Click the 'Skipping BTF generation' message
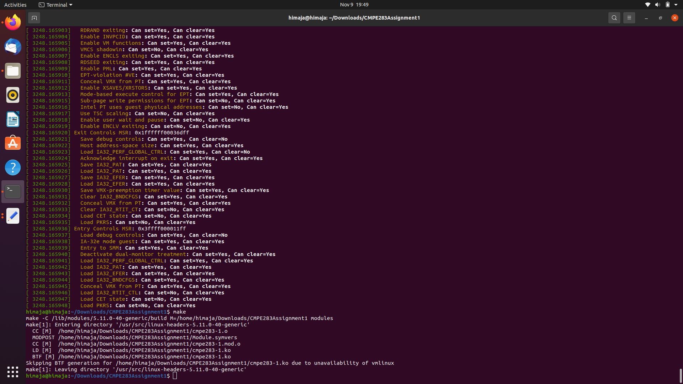683x384 pixels. click(x=210, y=363)
